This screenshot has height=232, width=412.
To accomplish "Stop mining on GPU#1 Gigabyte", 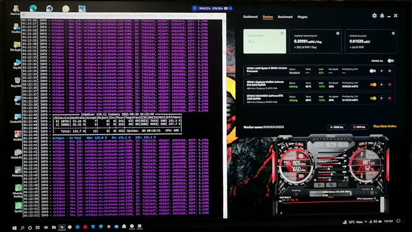I will pos(389,85).
